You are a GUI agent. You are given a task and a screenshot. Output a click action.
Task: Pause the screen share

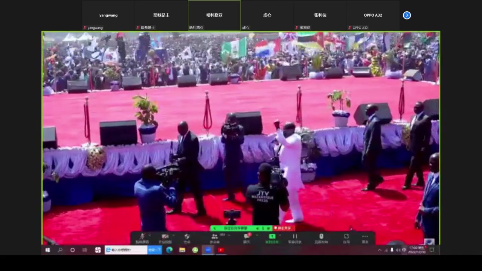[x=295, y=237]
